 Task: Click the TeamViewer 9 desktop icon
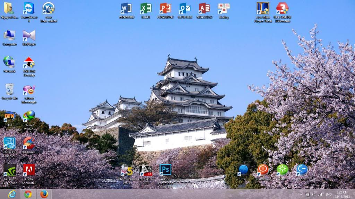click(29, 8)
